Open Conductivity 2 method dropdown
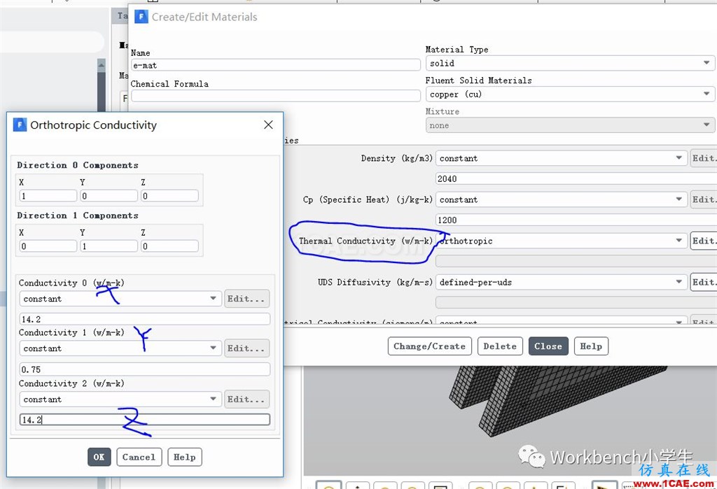717x489 pixels. [120, 399]
